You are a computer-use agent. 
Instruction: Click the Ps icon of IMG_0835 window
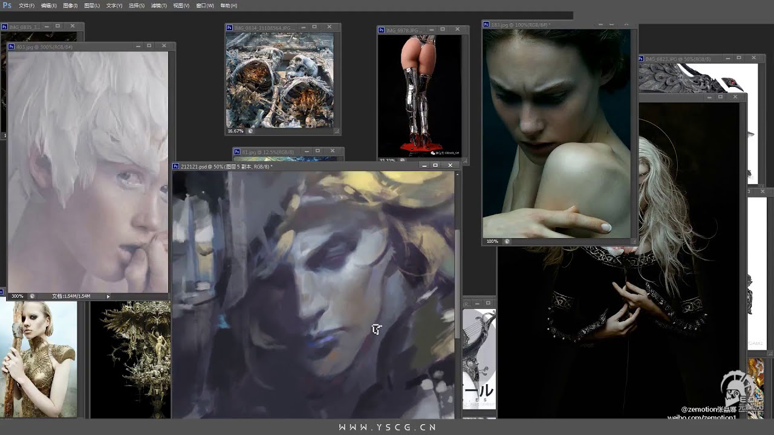coord(5,27)
